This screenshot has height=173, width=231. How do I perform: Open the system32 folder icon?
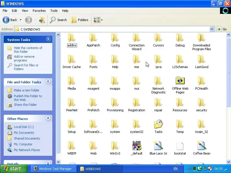point(136,124)
